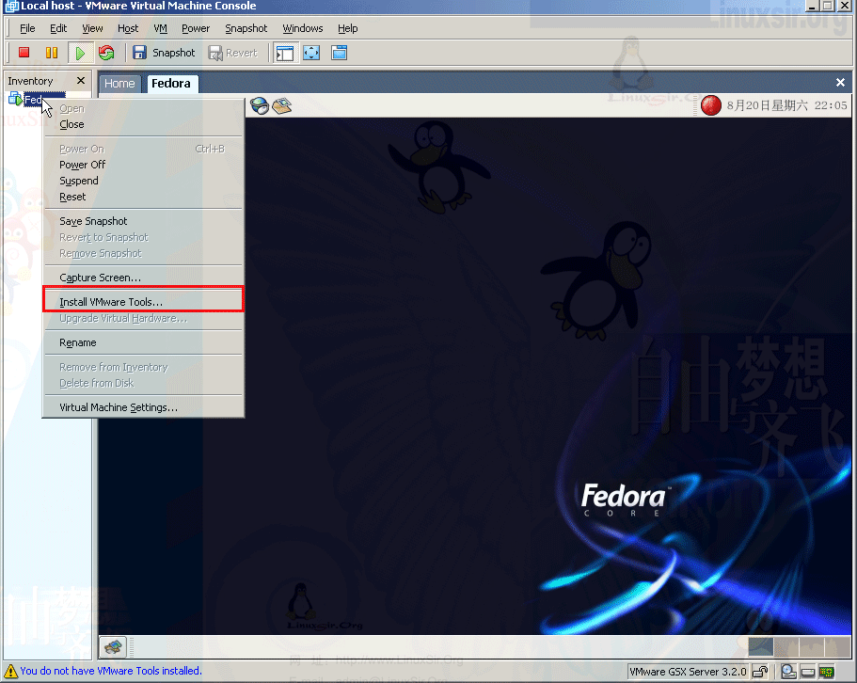857x683 pixels.
Task: Click the network adapter status icon
Action: coord(826,672)
